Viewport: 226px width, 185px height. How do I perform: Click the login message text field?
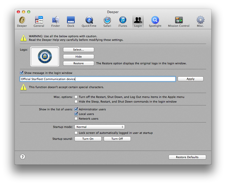click(x=98, y=79)
